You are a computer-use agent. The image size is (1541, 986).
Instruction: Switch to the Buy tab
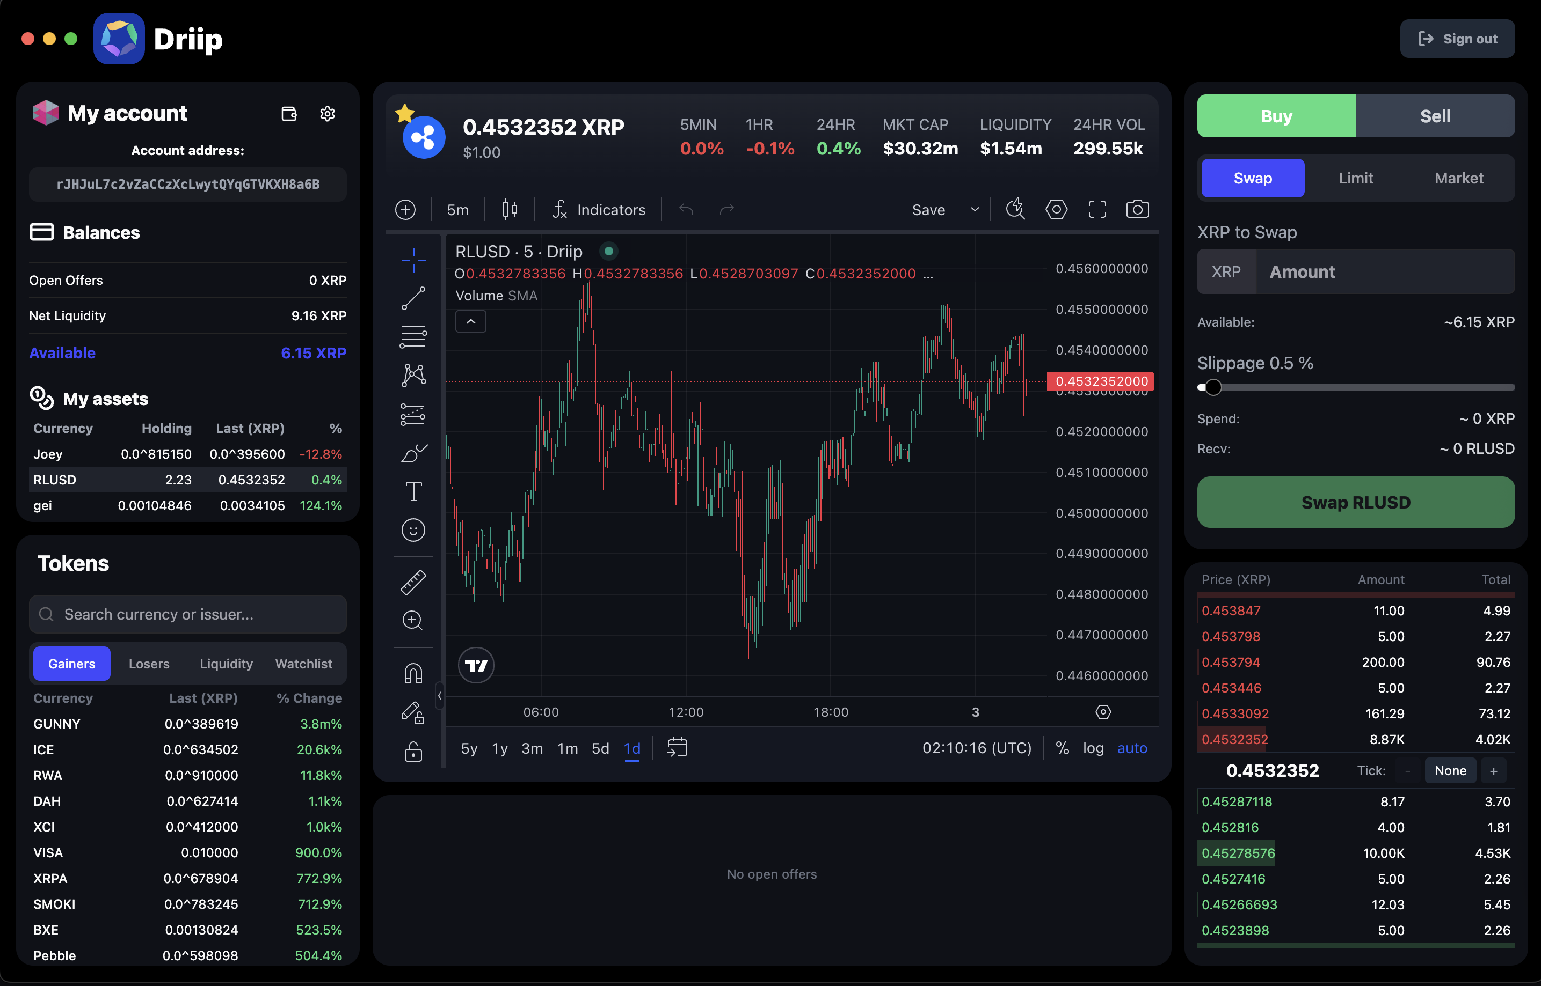(x=1276, y=116)
